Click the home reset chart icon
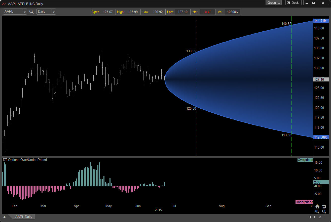 [317, 206]
